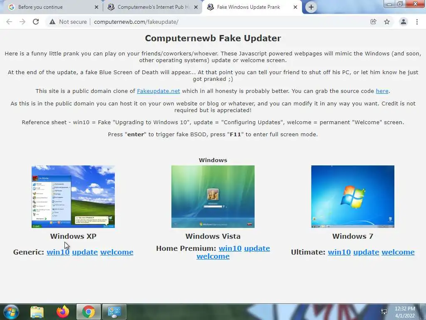Viewport: 426px width, 320px height.
Task: Open Windows Vista welcome link
Action: coord(213,256)
